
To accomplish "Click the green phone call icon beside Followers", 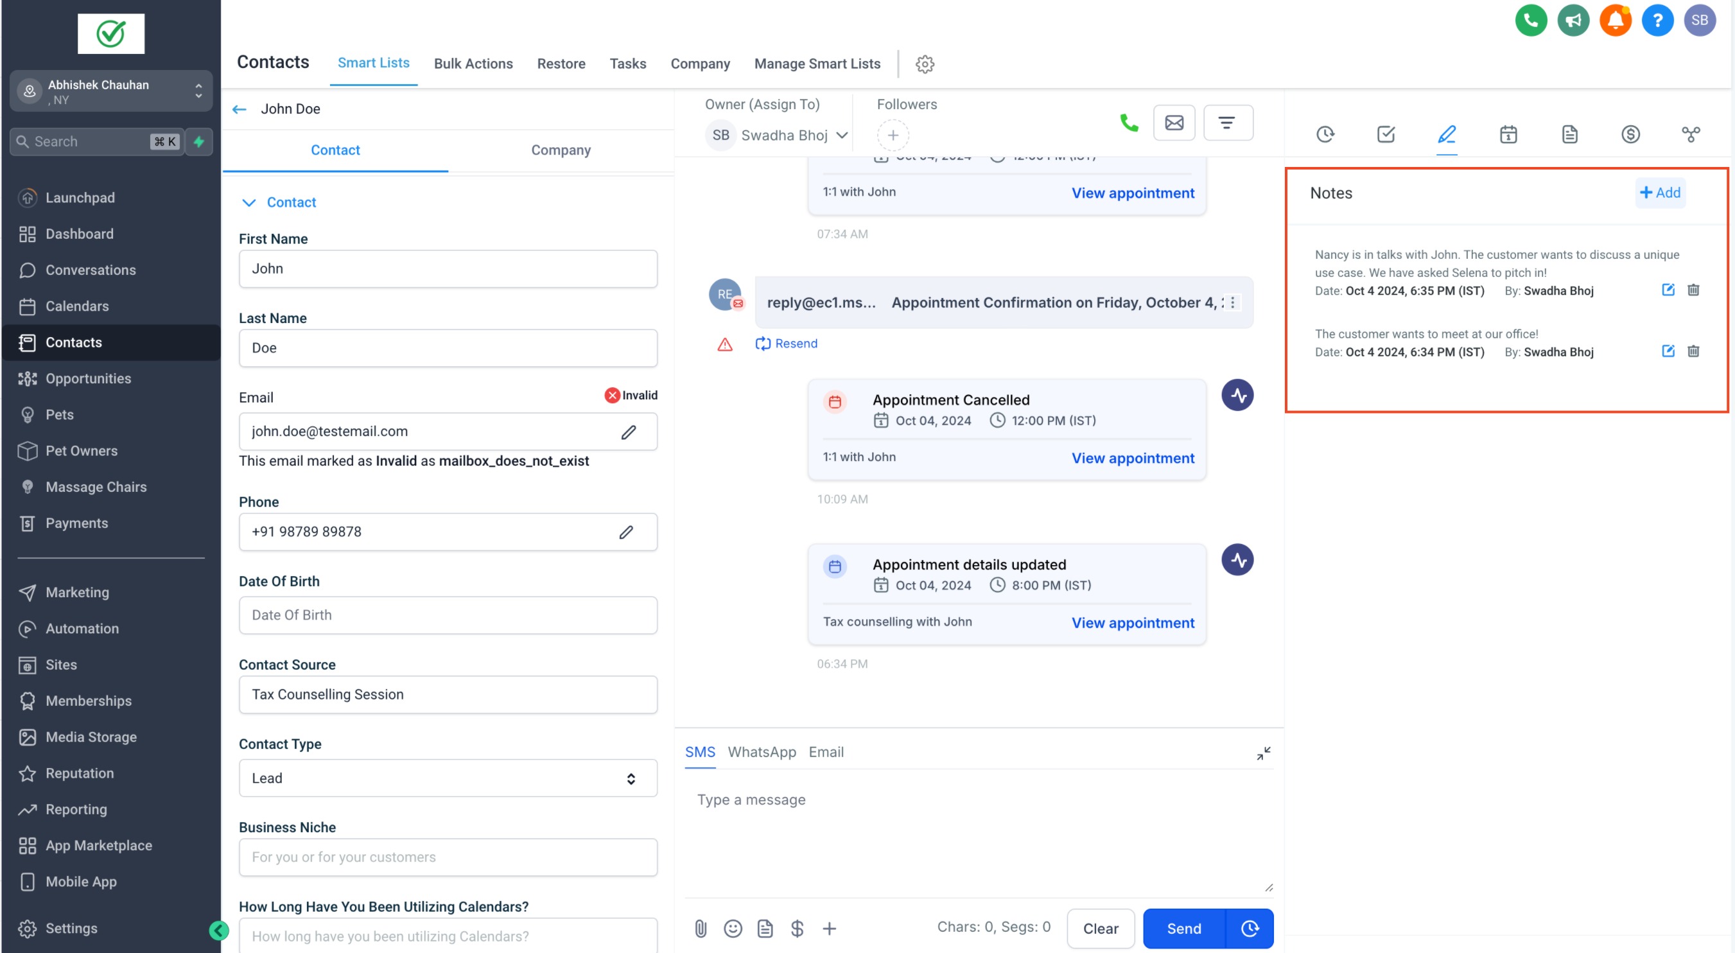I will click(1128, 123).
